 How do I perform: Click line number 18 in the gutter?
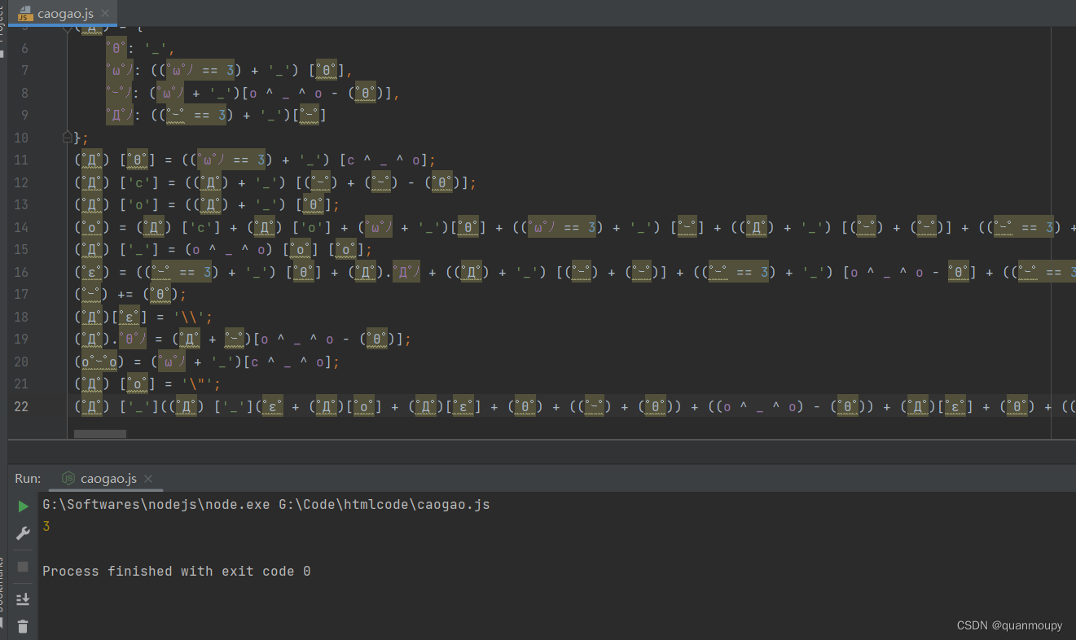(x=21, y=317)
